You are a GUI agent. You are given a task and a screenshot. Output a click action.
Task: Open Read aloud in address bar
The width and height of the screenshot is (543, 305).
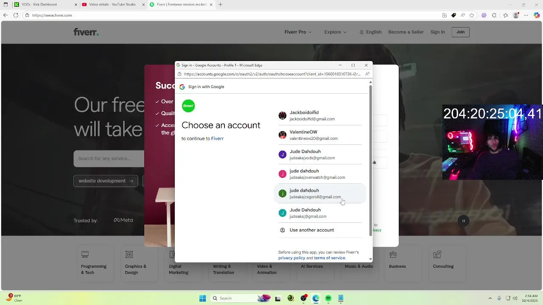coord(463,15)
